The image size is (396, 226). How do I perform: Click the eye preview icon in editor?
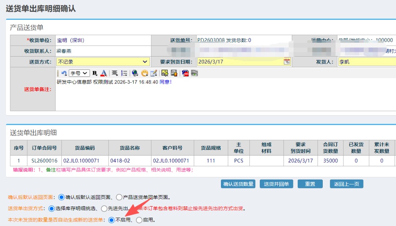pyautogui.click(x=194, y=73)
